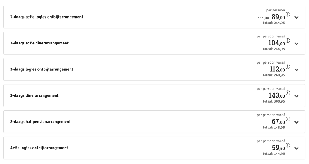Expand 2-daags halfpensionarrangement chevron
This screenshot has height=164, width=309.
(x=297, y=122)
